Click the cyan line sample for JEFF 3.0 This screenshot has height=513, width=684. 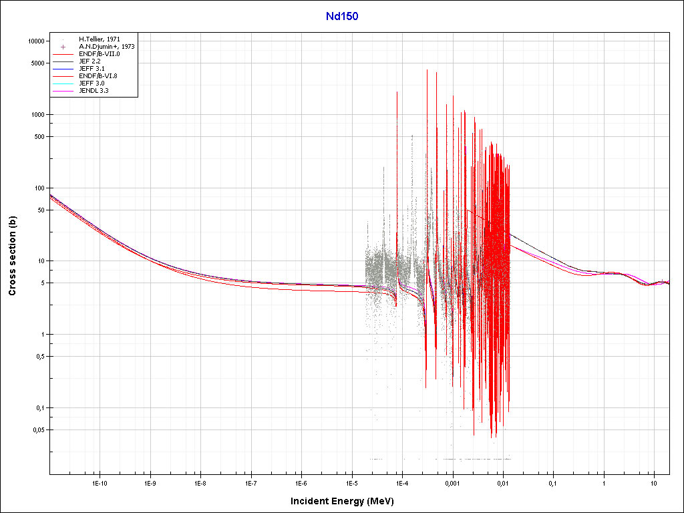(x=62, y=83)
